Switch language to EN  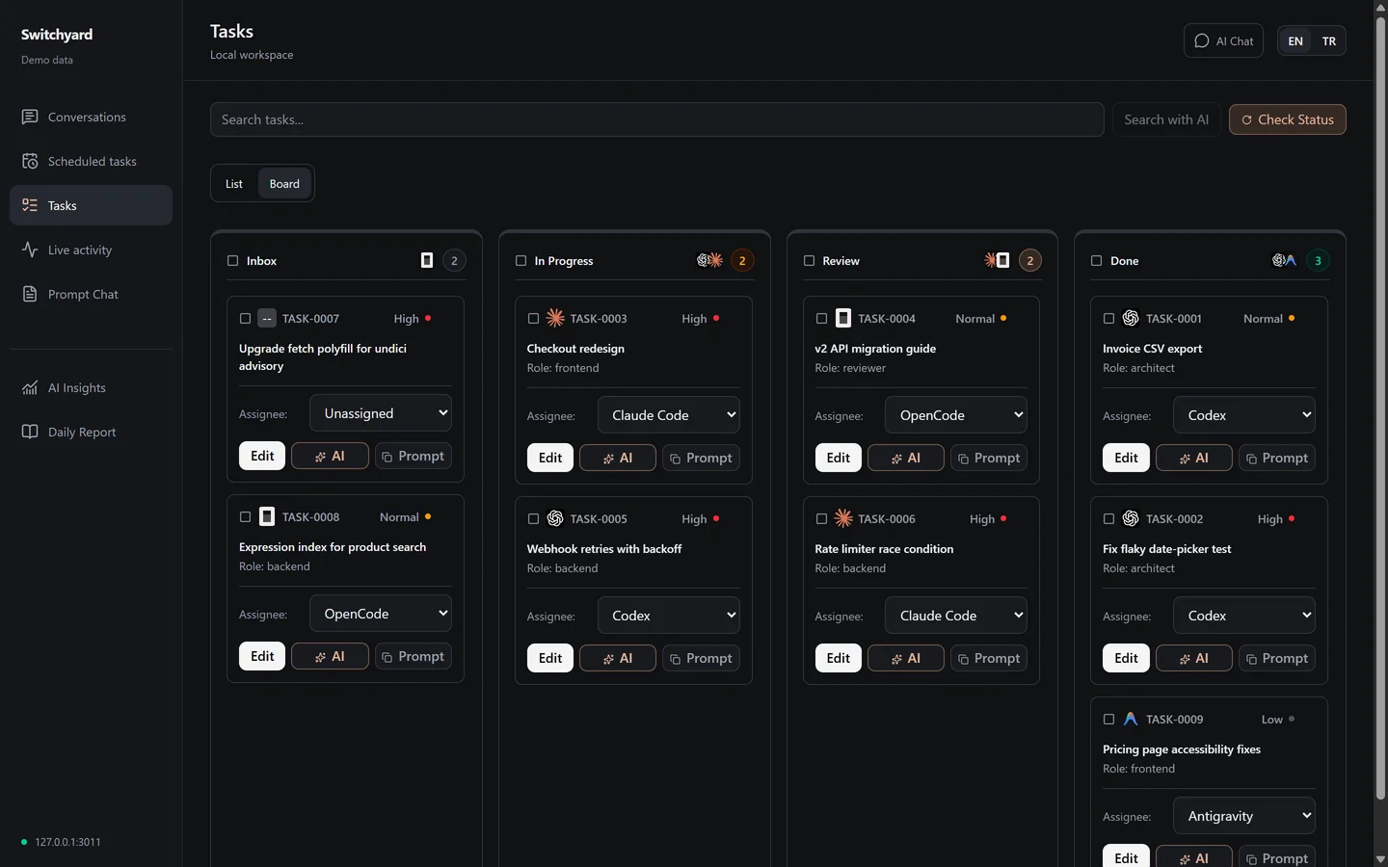click(x=1295, y=40)
